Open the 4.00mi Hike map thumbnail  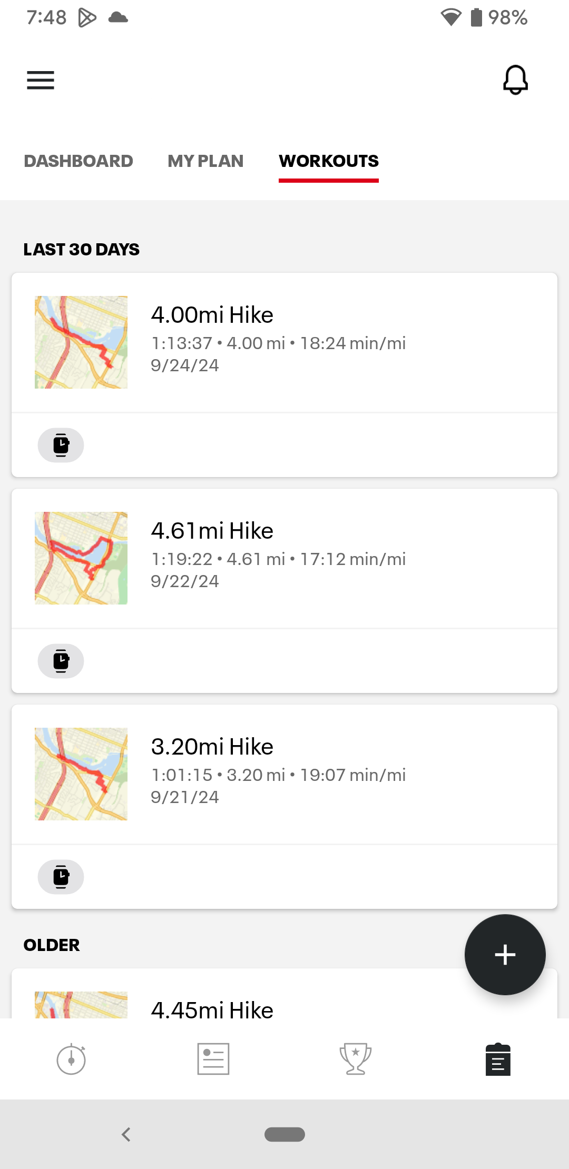(x=81, y=342)
